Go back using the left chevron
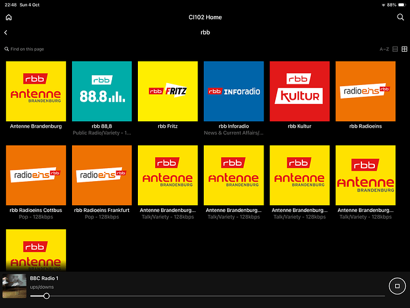The height and width of the screenshot is (308, 410). pos(6,33)
